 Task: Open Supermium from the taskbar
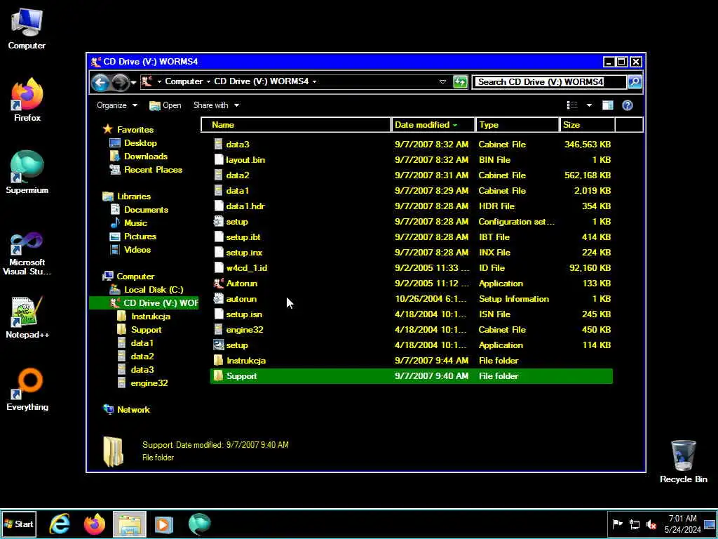pos(199,524)
